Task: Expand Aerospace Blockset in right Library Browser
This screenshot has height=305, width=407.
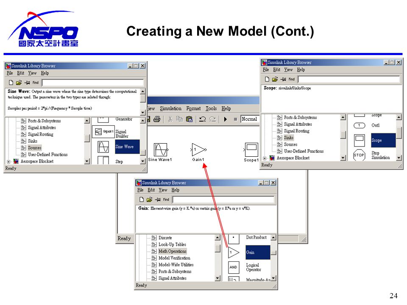Action: [x=265, y=158]
